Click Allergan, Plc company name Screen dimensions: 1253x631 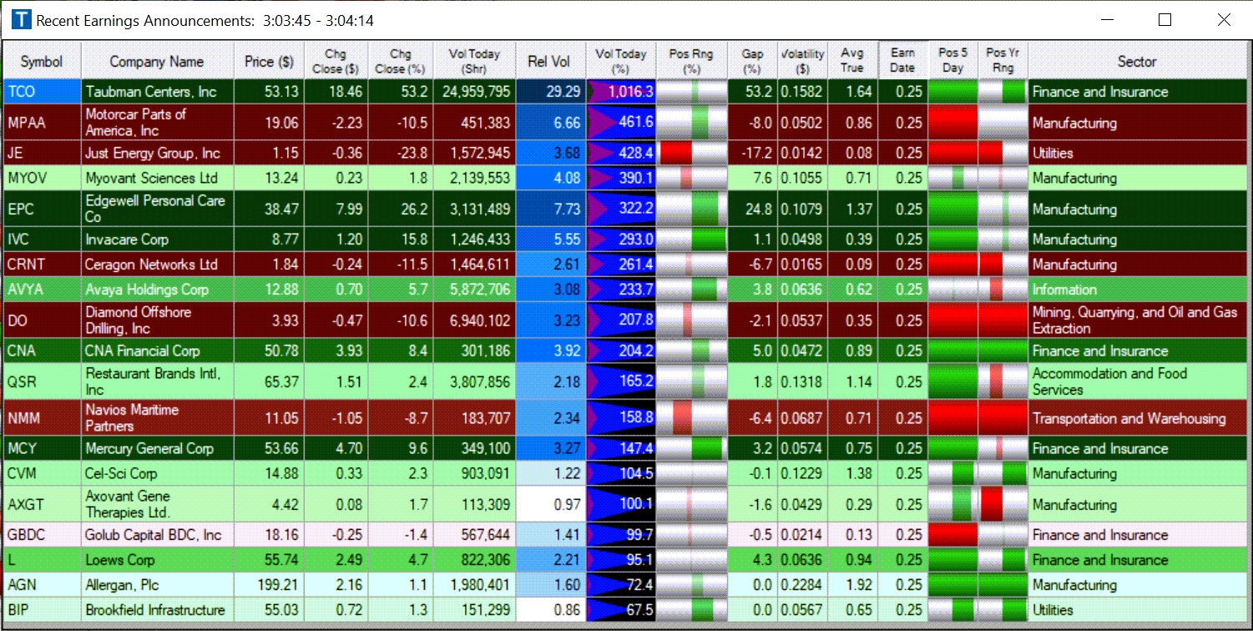click(x=122, y=585)
